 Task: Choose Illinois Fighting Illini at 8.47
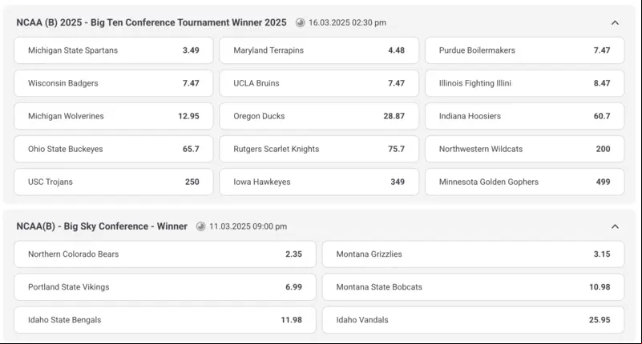pos(524,83)
